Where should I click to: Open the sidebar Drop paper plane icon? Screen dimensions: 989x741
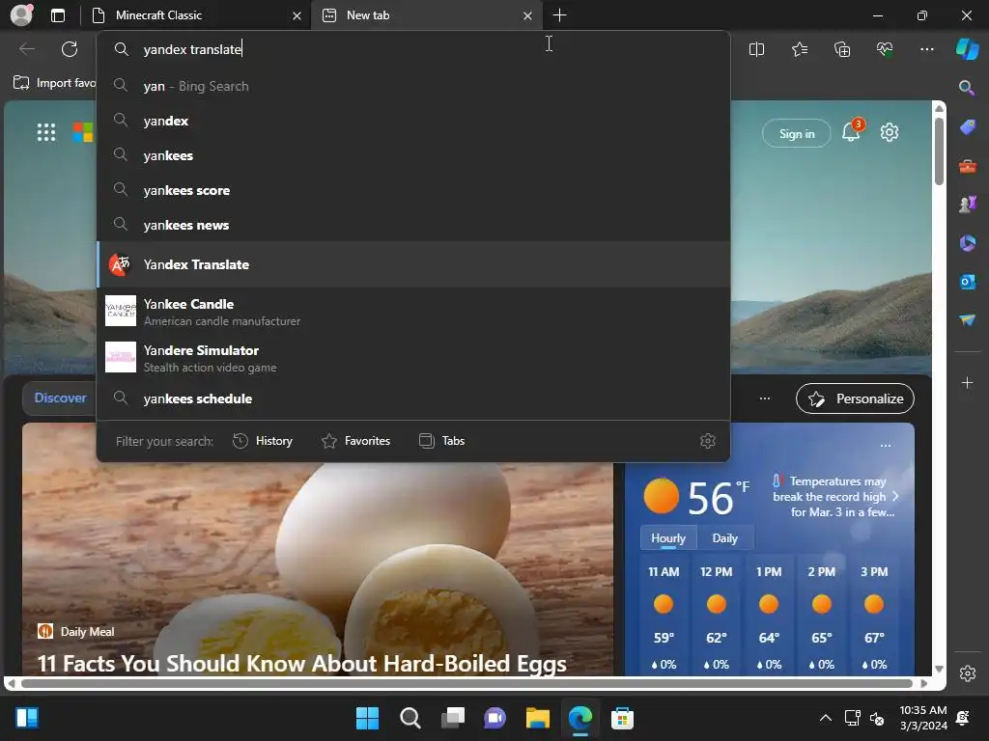(x=967, y=320)
